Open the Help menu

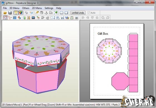pyautogui.click(x=58, y=8)
